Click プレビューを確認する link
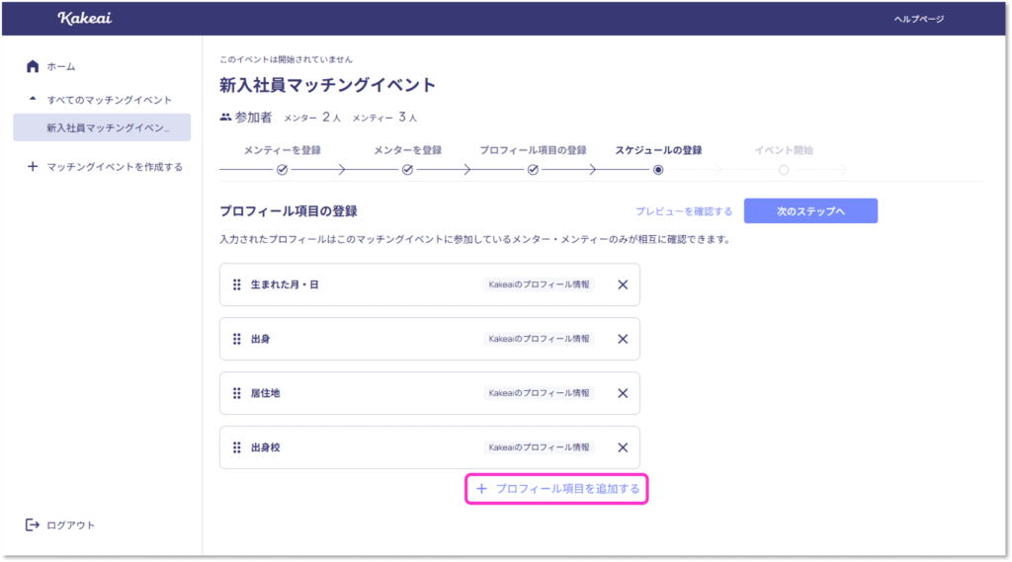1012x562 pixels. tap(683, 211)
